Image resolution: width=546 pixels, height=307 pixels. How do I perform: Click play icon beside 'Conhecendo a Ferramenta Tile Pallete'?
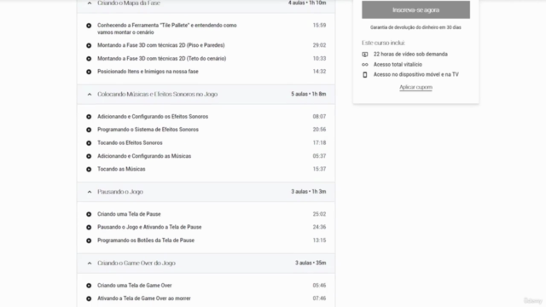[x=89, y=26]
